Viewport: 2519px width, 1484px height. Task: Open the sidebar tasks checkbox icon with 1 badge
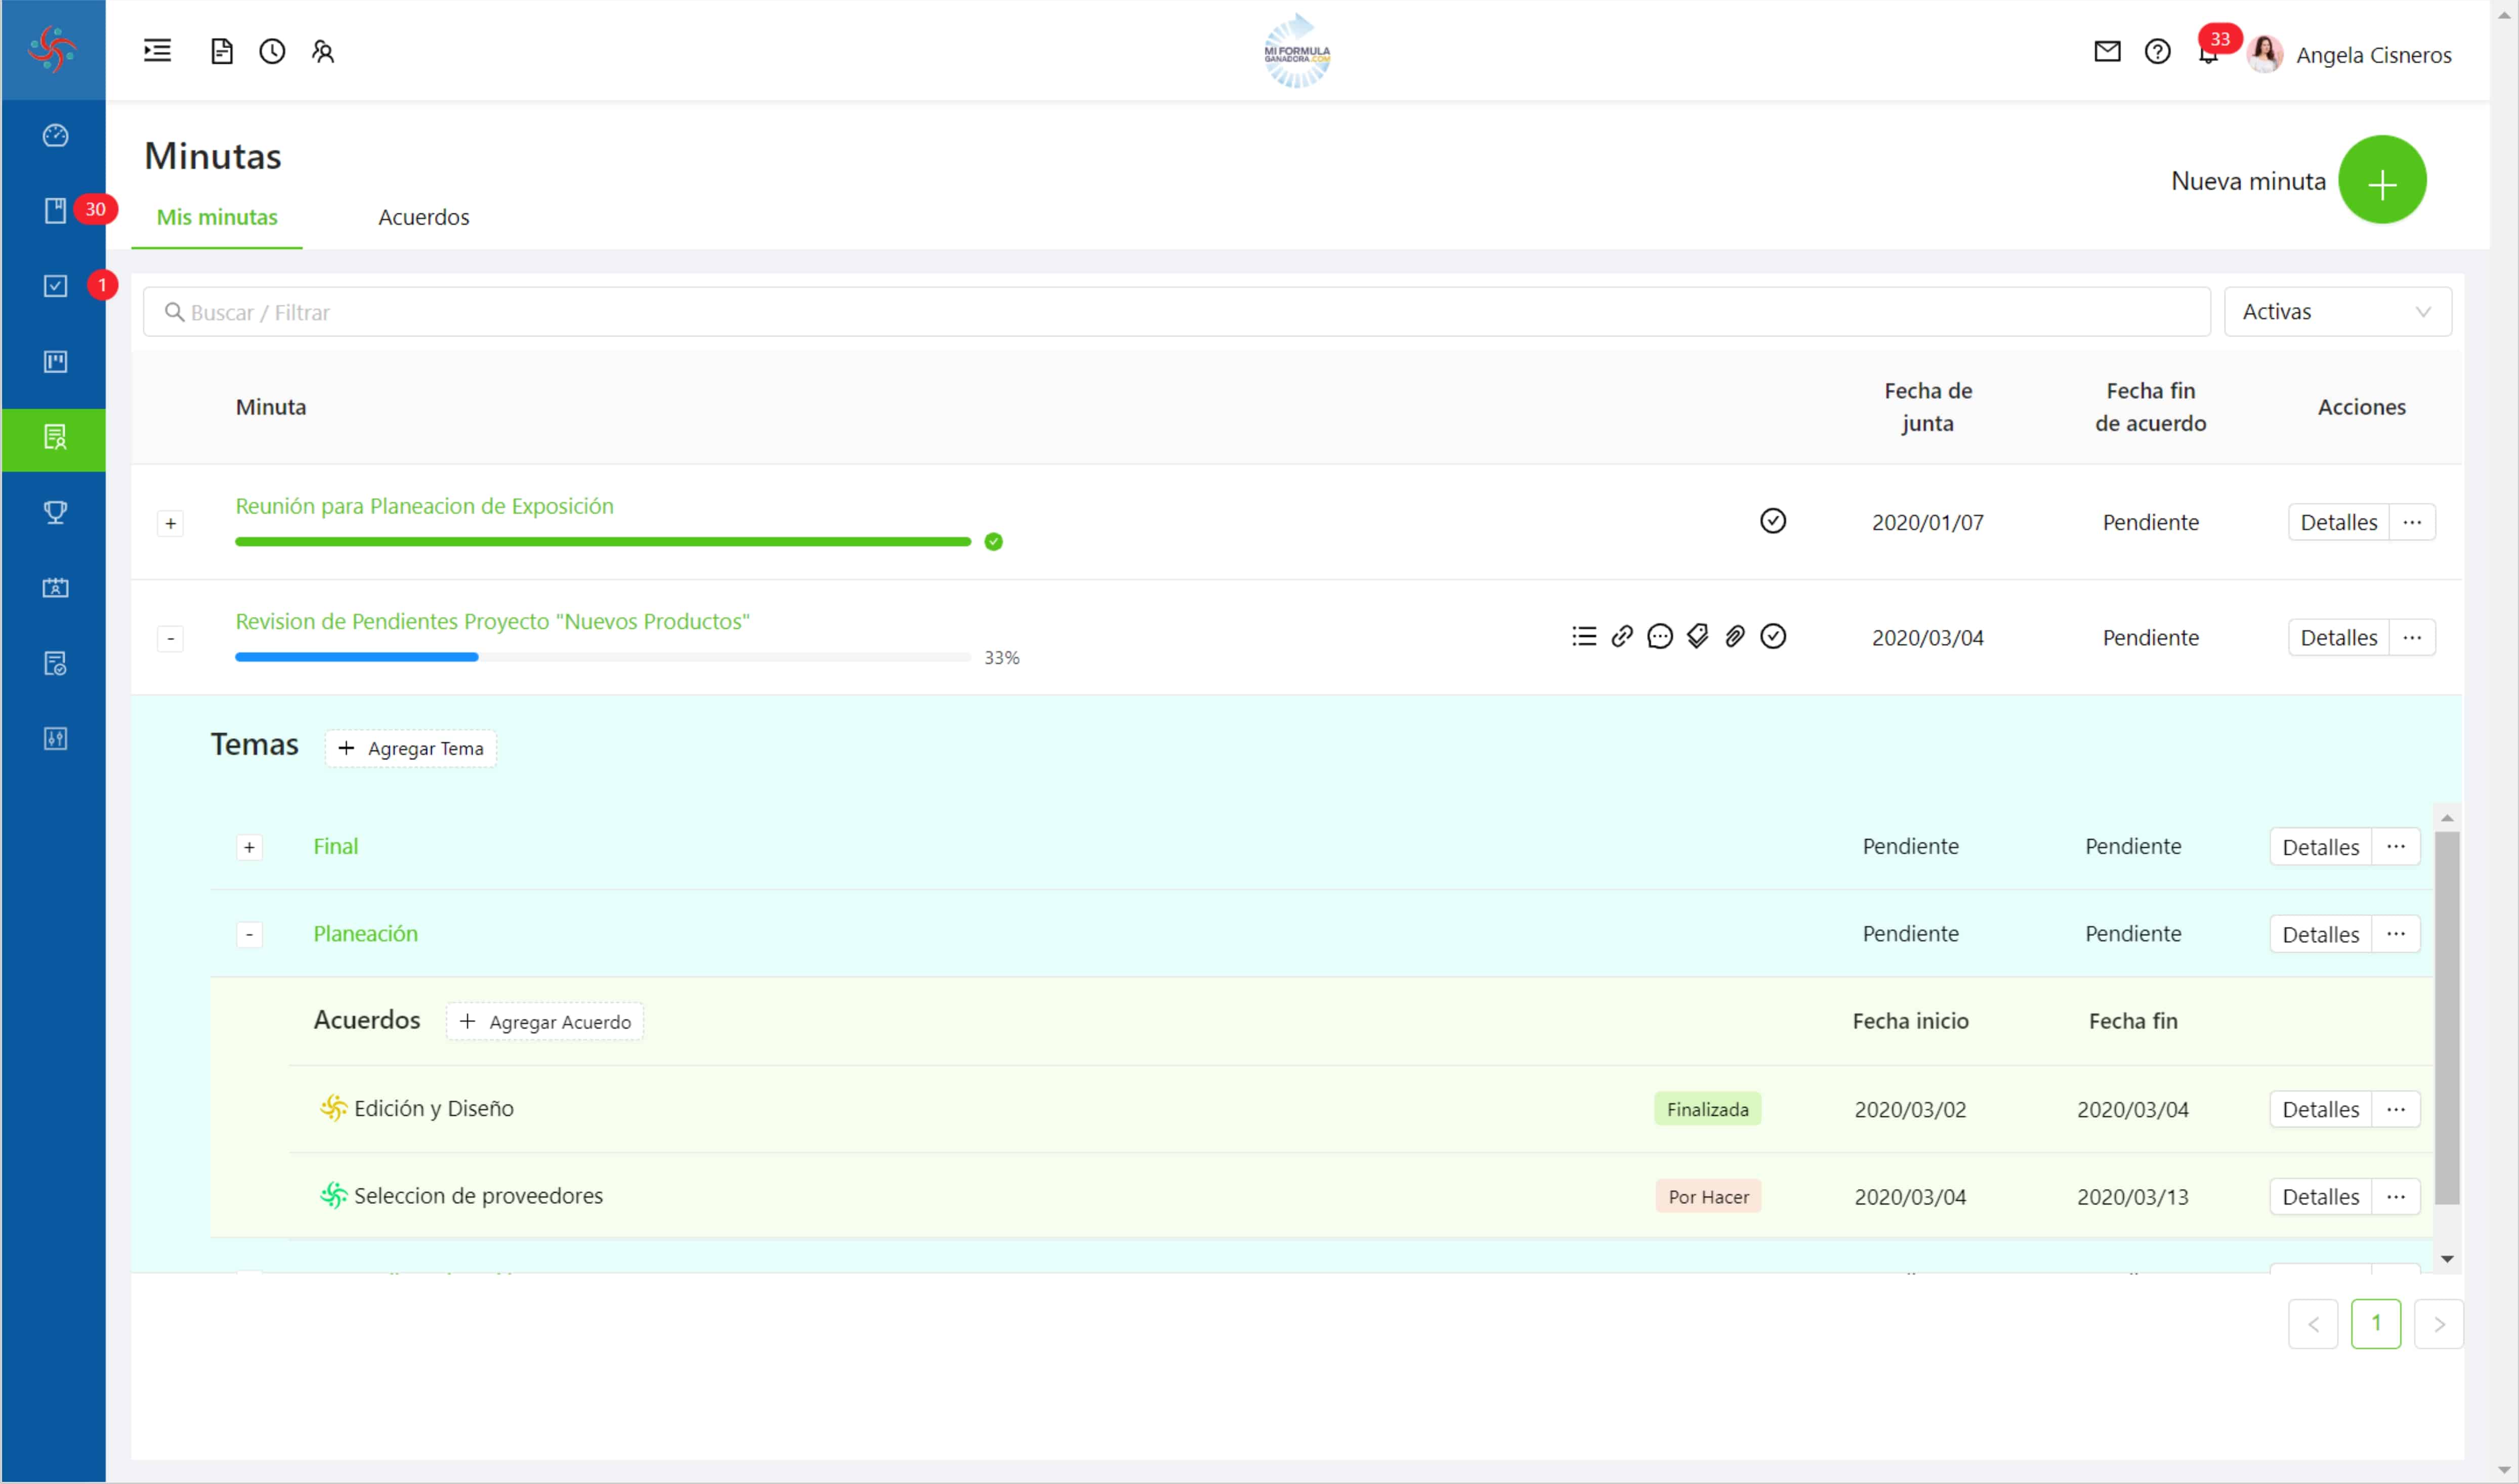55,286
